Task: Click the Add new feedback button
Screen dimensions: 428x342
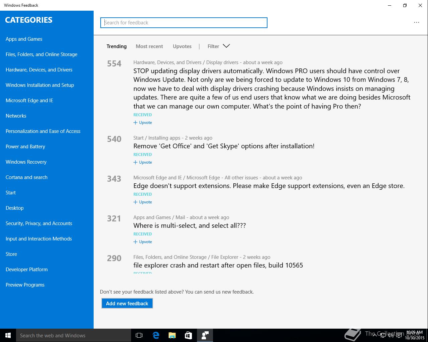Action: click(127, 303)
